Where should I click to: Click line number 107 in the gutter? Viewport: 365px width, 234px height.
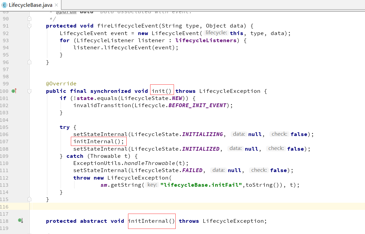click(4, 141)
